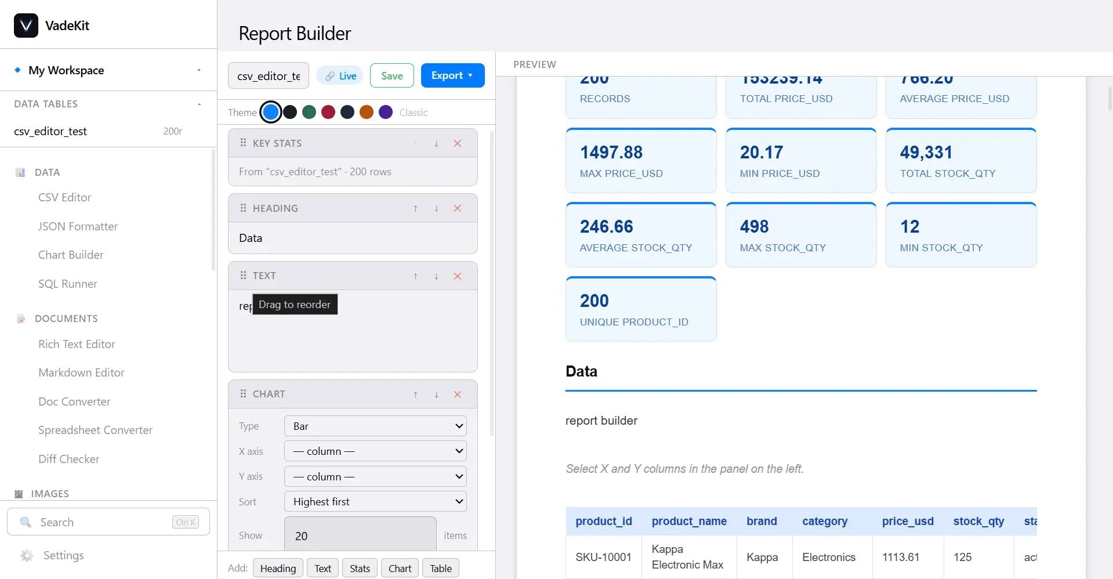Move the Text block down
This screenshot has width=1113, height=579.
coord(436,276)
